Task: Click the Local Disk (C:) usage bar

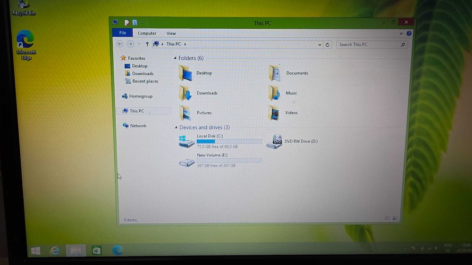Action: point(229,141)
